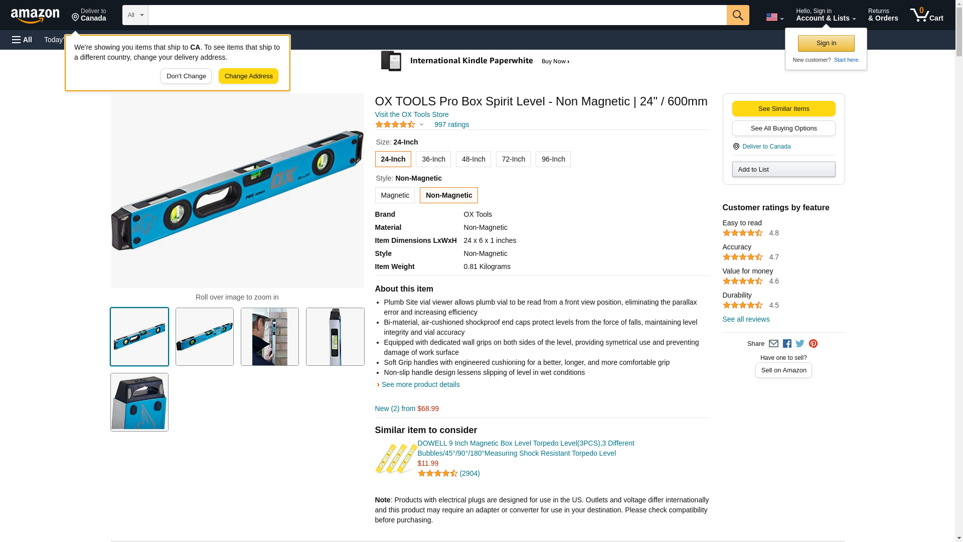The image size is (963, 542).
Task: Select the 36-Inch size option
Action: 433,159
